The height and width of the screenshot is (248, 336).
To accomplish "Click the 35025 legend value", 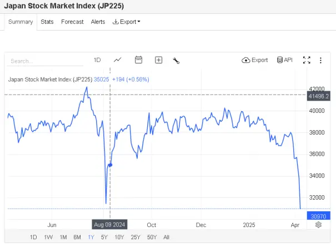I will point(102,80).
